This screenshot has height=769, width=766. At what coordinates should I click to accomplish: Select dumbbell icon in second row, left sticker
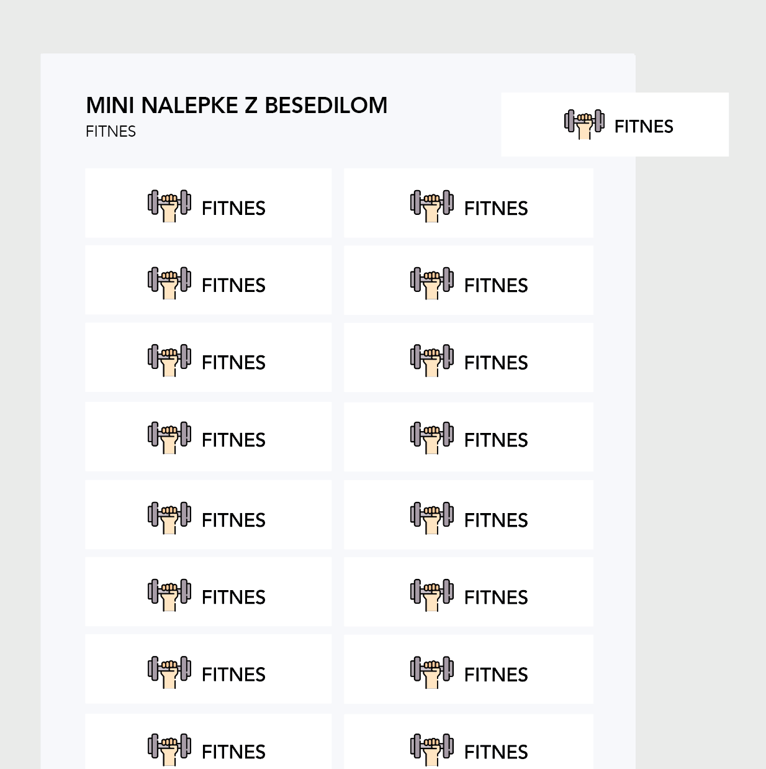pos(169,283)
